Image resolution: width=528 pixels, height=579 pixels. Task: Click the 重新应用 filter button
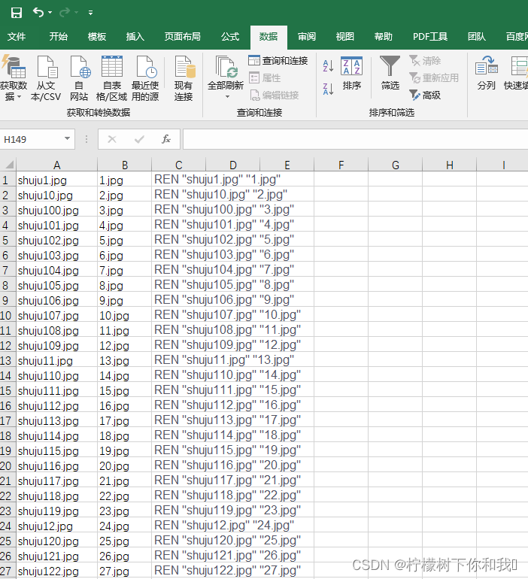click(x=433, y=78)
